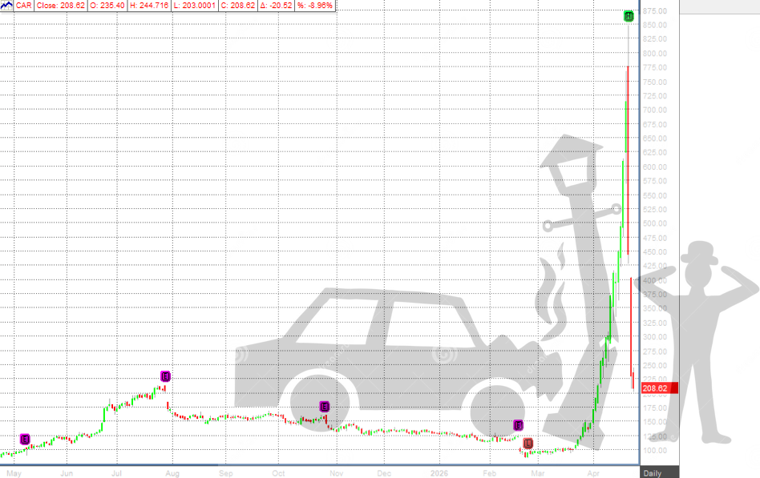The image size is (760, 478).
Task: Click the red event marker before March
Action: 528,443
